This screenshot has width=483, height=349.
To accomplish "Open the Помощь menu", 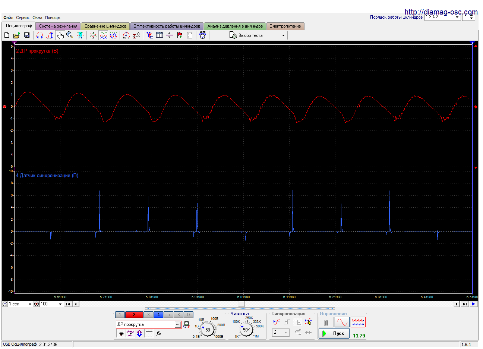I will point(53,18).
